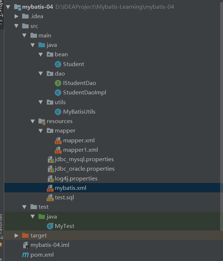
Task: Select mapper1.xml file name
Action: coord(80,150)
